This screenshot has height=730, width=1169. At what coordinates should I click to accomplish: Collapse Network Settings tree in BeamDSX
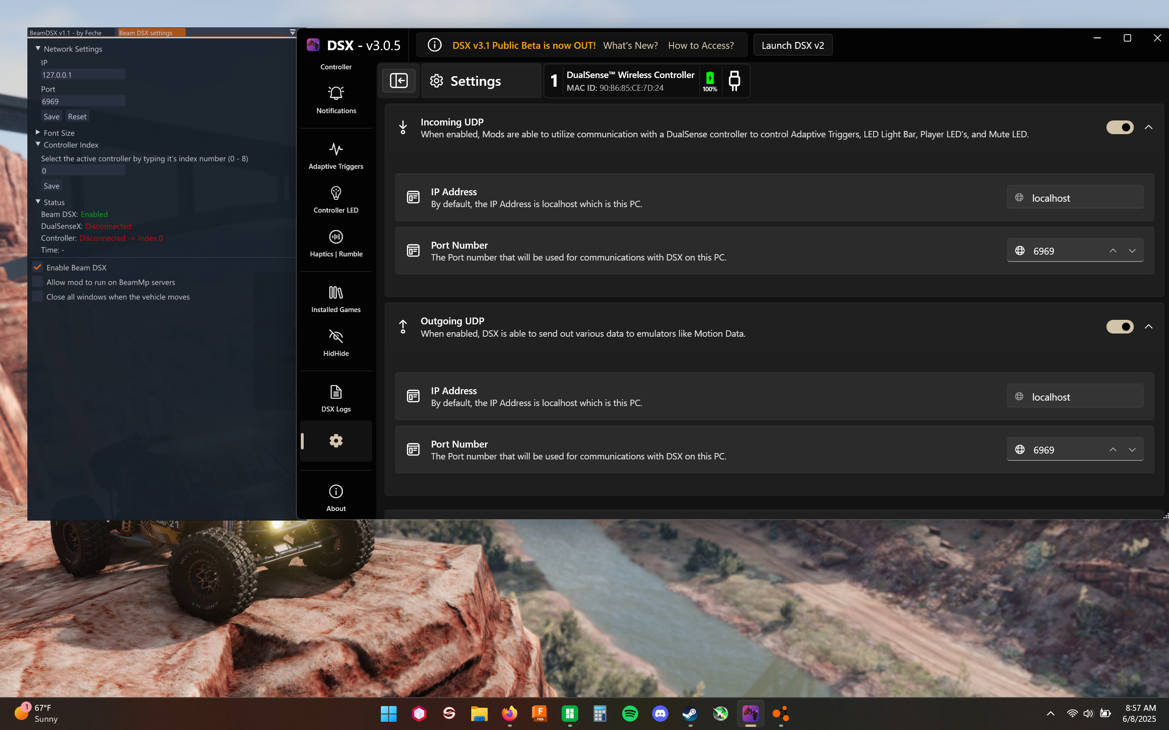point(38,48)
